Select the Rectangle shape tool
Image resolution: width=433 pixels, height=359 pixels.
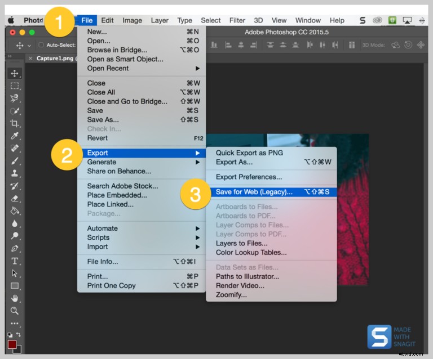(15, 286)
